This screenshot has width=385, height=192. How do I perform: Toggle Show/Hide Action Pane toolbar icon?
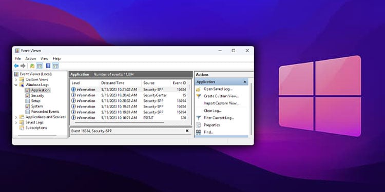pyautogui.click(x=55, y=66)
